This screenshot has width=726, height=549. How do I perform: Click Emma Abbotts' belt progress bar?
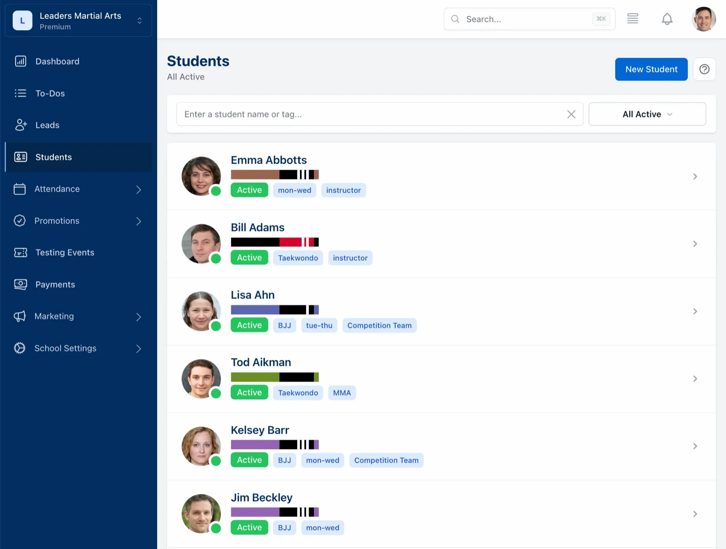pos(275,174)
